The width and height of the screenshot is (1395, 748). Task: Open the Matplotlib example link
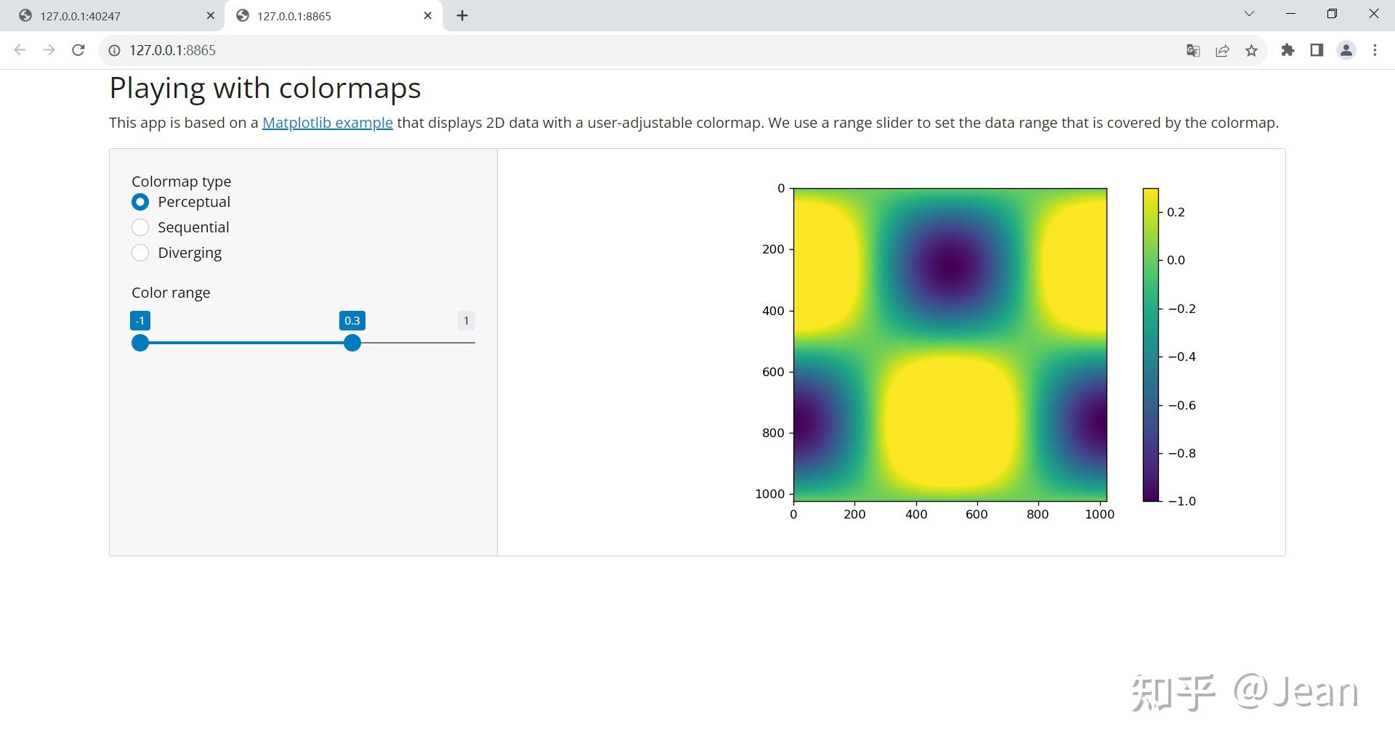(x=328, y=123)
